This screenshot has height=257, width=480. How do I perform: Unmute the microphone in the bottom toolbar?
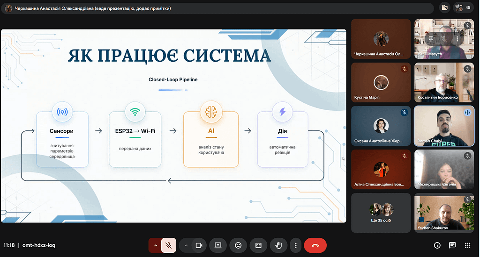(168, 245)
